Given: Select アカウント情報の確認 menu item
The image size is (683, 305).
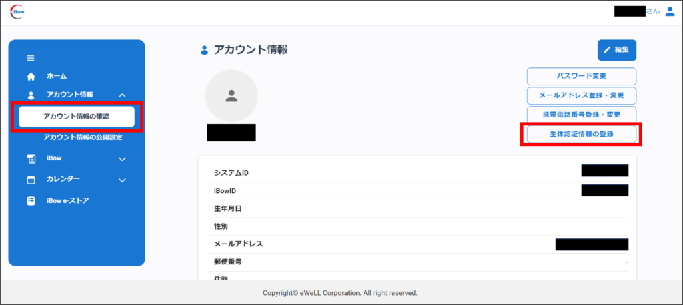Looking at the screenshot, I should (76, 117).
